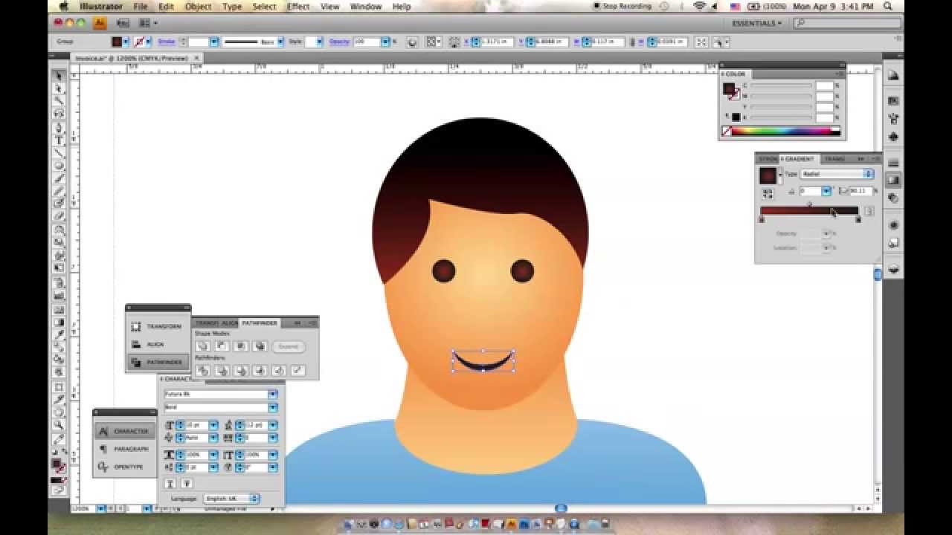952x535 pixels.
Task: Click Divide pathfinder icon
Action: coord(202,370)
